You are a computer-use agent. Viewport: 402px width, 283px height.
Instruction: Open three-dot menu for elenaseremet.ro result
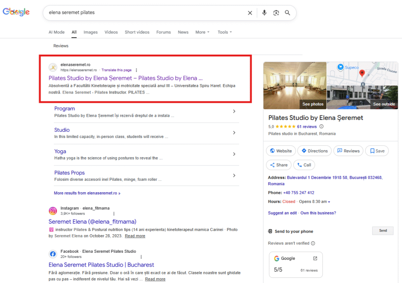[x=136, y=70]
